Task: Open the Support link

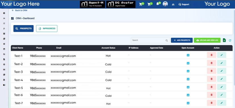Action: (x=184, y=5)
